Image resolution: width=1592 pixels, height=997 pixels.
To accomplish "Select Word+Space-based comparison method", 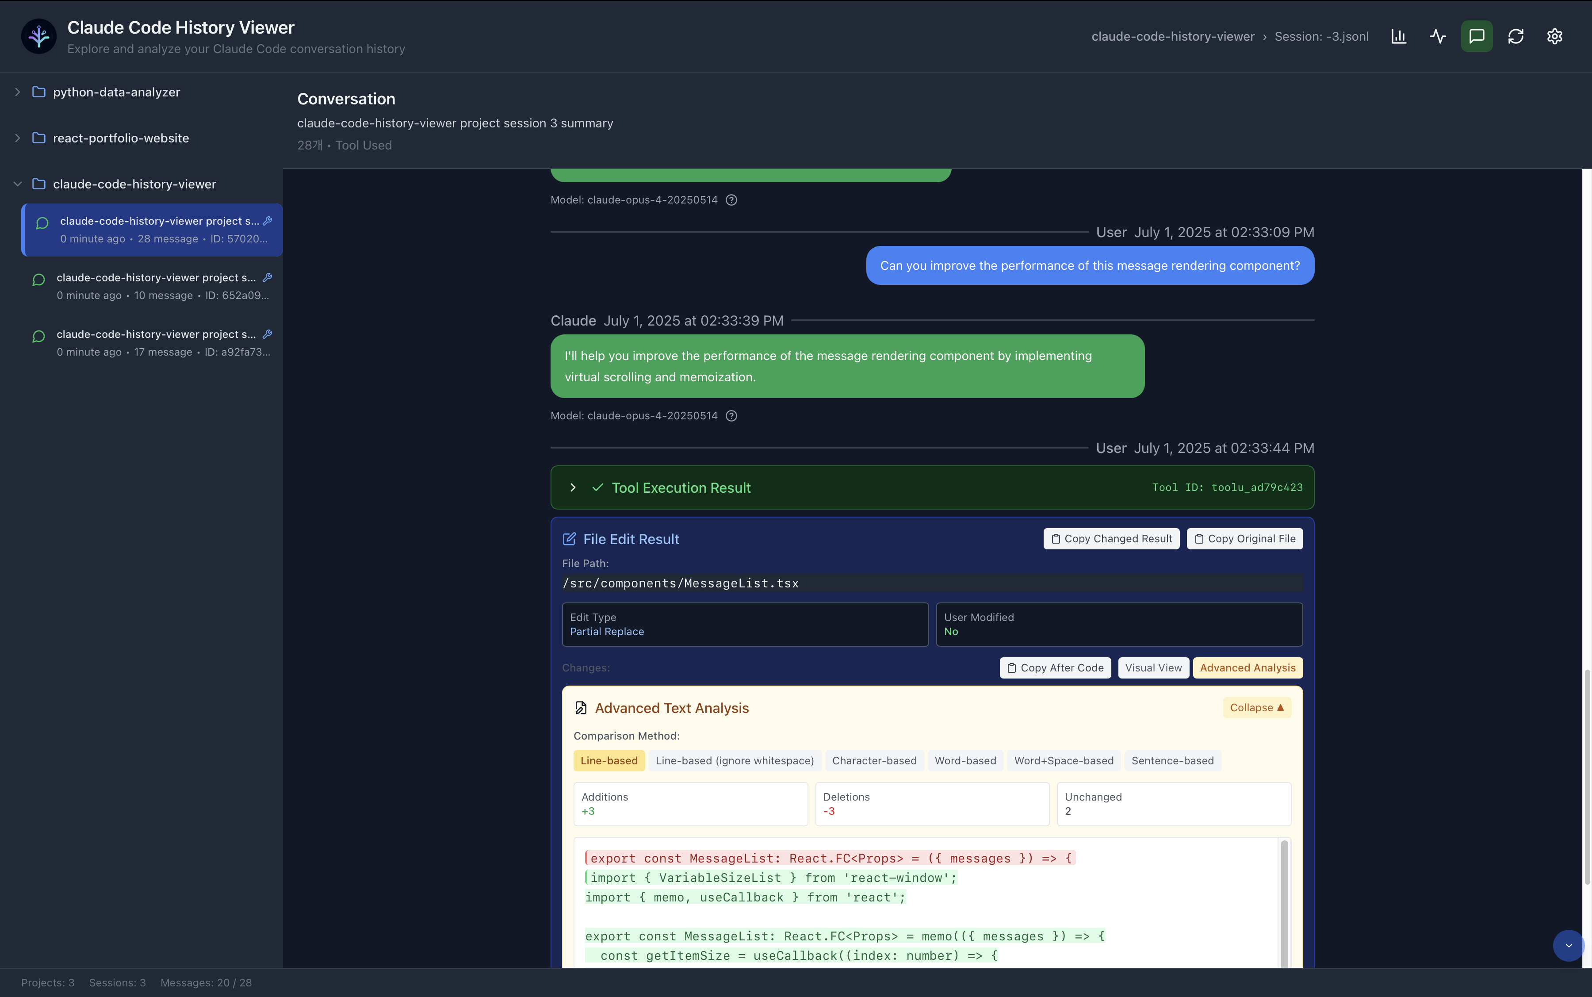I will [1064, 760].
